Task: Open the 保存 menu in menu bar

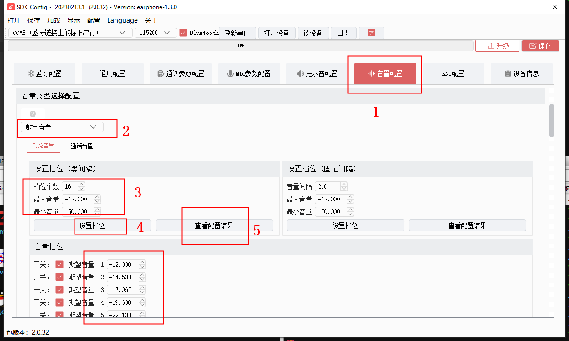Action: (x=34, y=20)
